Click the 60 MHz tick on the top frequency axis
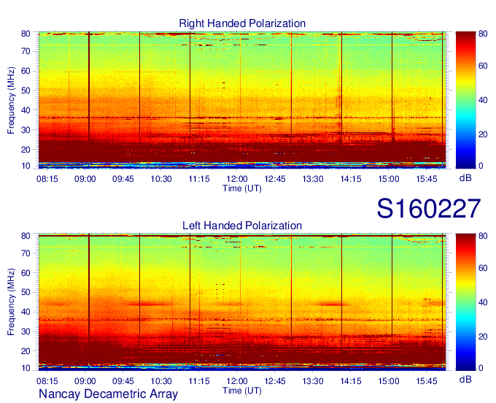 26,71
